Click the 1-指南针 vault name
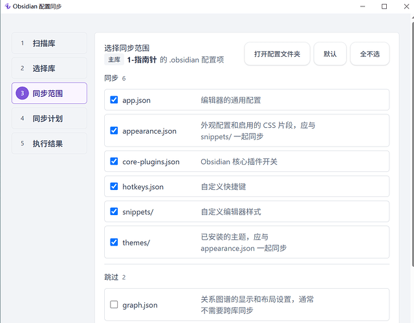The width and height of the screenshot is (414, 323). 142,60
